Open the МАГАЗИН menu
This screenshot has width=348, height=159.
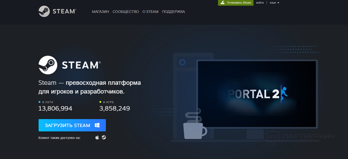click(100, 12)
